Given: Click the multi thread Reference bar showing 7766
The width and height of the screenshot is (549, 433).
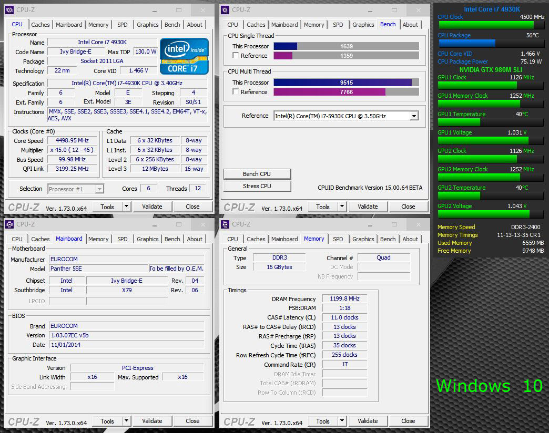Looking at the screenshot, I should pyautogui.click(x=346, y=92).
